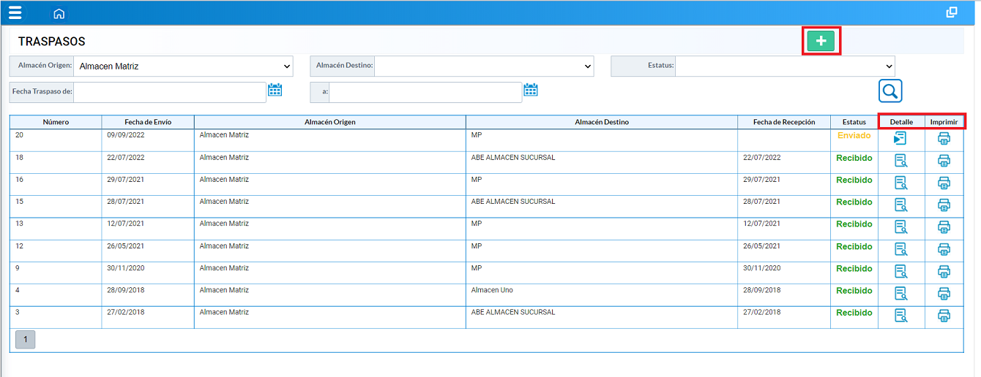Go to home via house icon
The height and width of the screenshot is (377, 981).
(59, 13)
